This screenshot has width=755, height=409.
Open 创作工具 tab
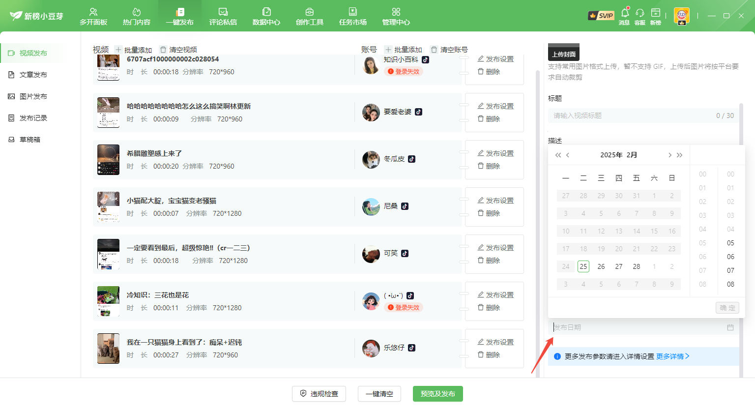tap(310, 16)
